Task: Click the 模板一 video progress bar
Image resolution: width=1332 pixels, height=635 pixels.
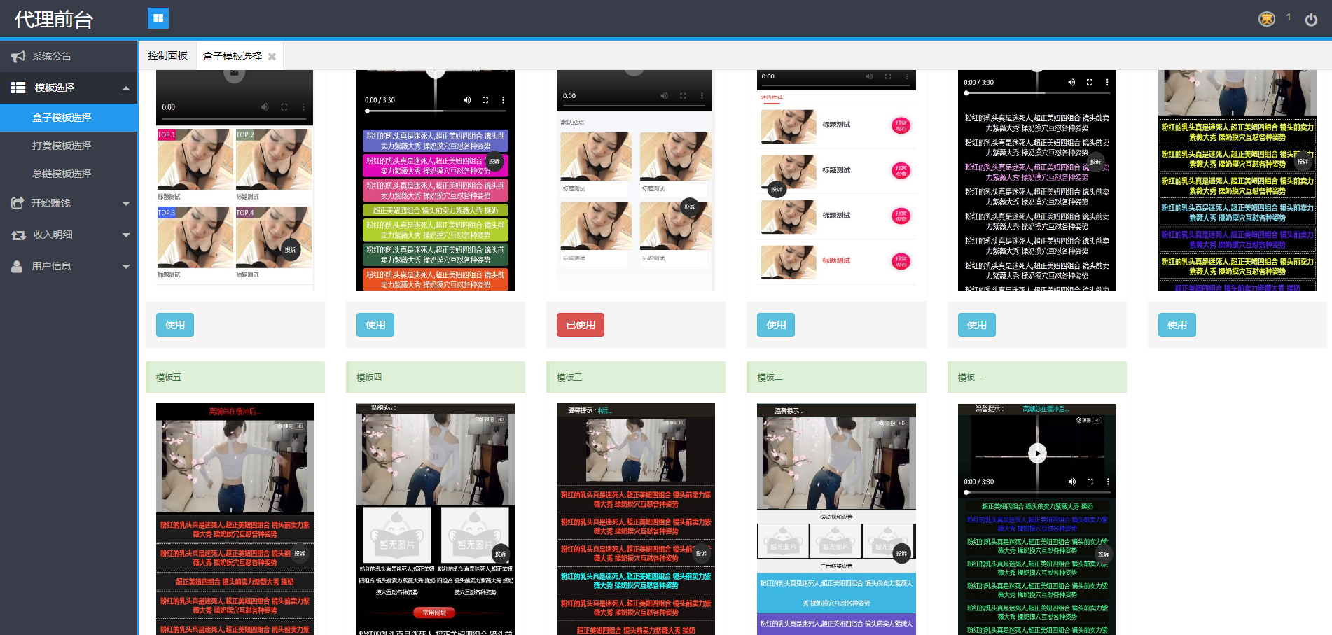Action: click(x=1036, y=492)
